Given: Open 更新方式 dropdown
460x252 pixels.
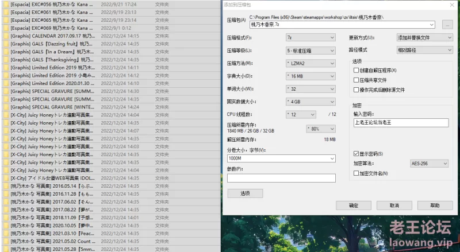Looking at the screenshot, I should 425,37.
